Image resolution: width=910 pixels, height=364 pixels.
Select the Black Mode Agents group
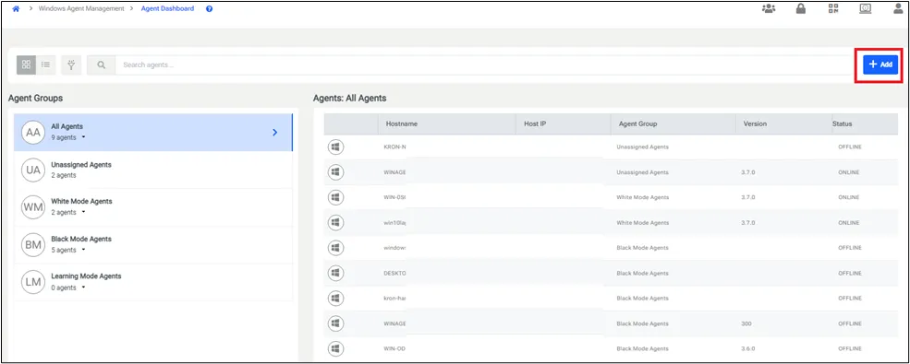tap(153, 244)
